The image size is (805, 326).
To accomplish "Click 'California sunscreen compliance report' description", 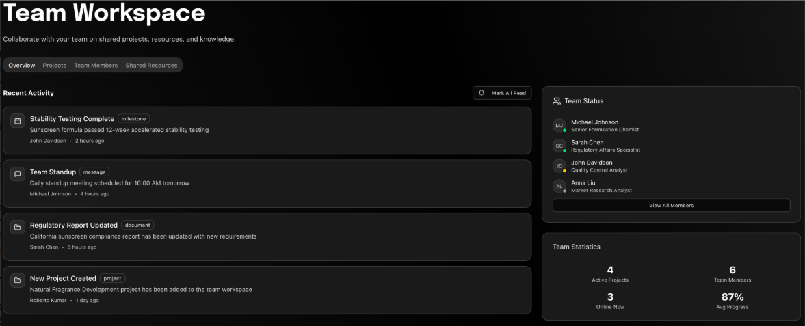I will click(143, 236).
